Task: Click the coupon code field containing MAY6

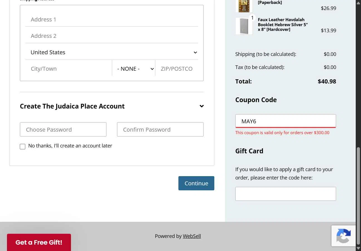Action: click(x=286, y=121)
